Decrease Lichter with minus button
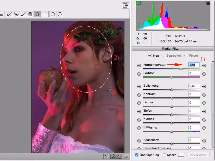The height and width of the screenshot is (161, 215). tap(139, 103)
